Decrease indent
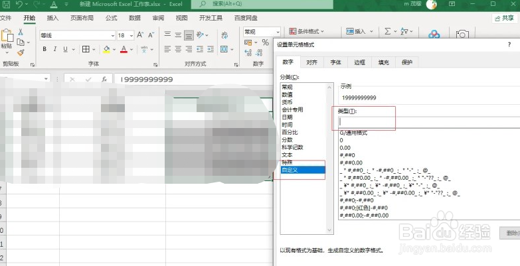The image size is (520, 266). tap(200, 49)
